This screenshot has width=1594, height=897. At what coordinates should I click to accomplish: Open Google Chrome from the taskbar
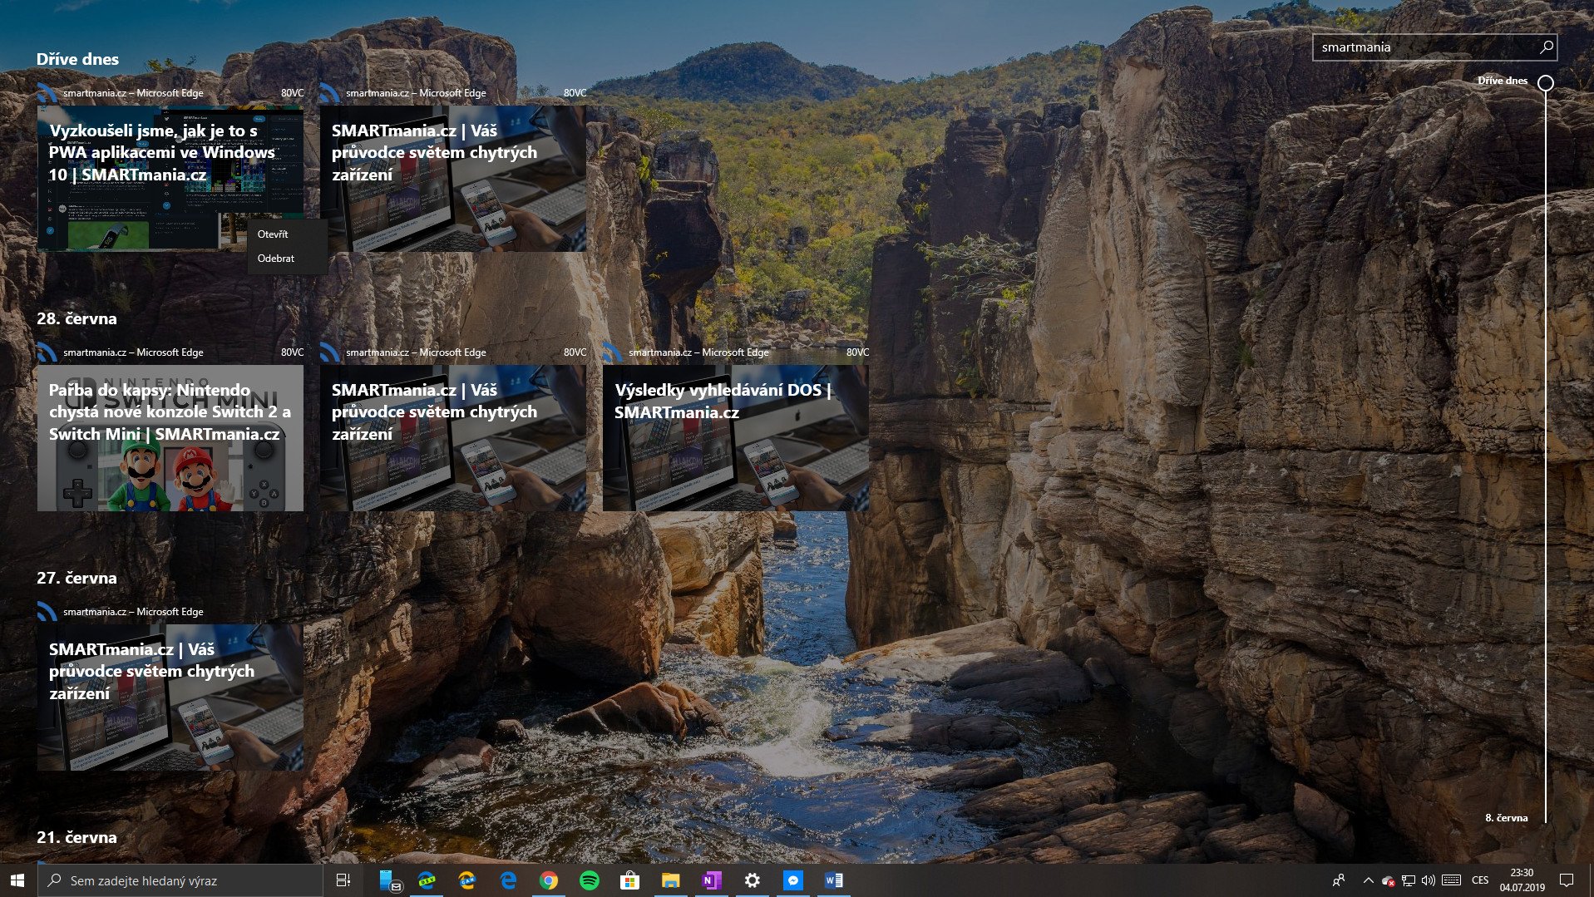[x=548, y=880]
